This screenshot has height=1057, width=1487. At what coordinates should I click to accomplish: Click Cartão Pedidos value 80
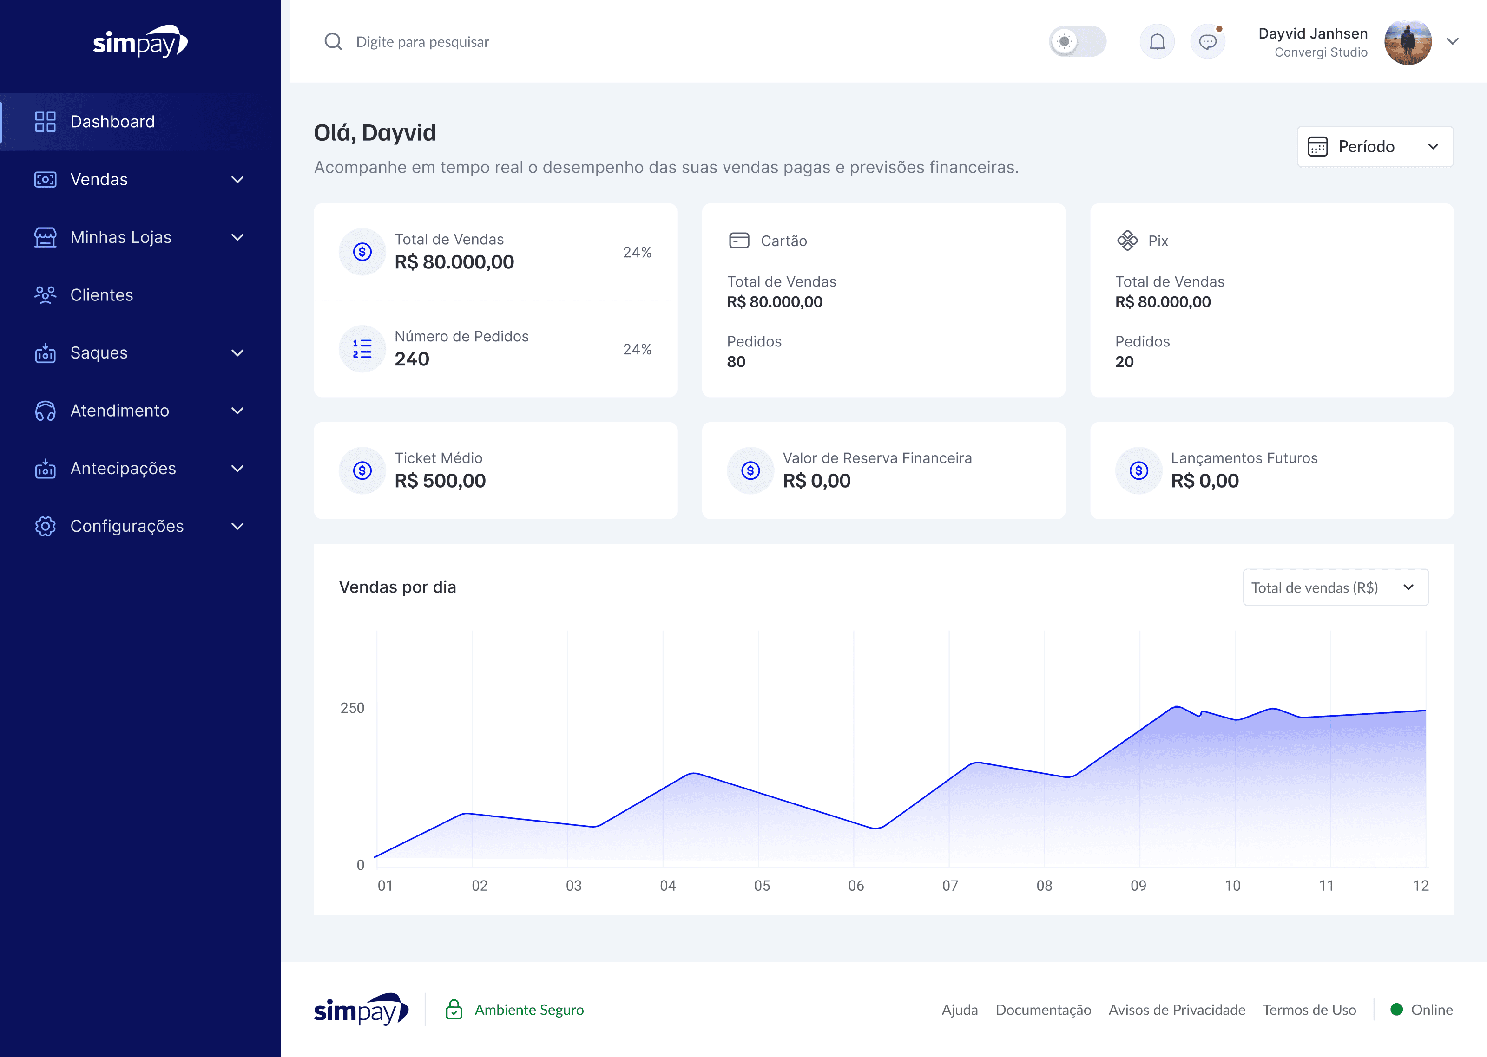tap(737, 362)
